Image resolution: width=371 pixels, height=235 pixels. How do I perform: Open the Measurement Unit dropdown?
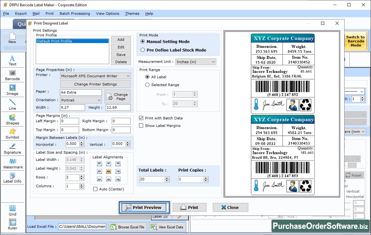(196, 62)
